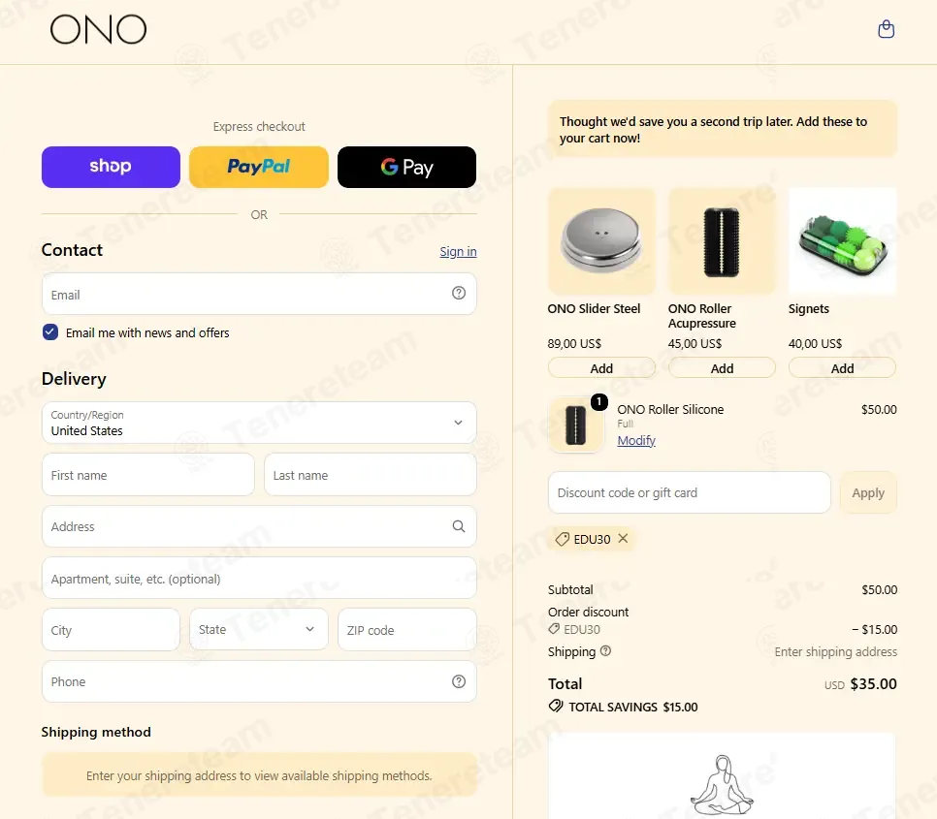Screen dimensions: 937x819
Task: Pay with Google Pay button
Action: tap(406, 167)
